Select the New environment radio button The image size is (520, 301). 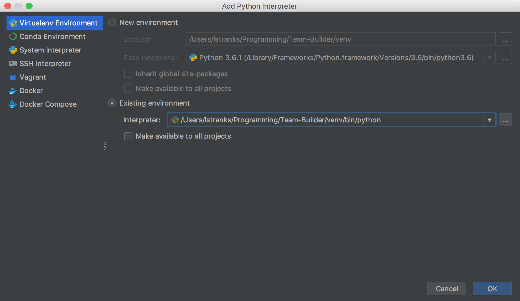(112, 22)
